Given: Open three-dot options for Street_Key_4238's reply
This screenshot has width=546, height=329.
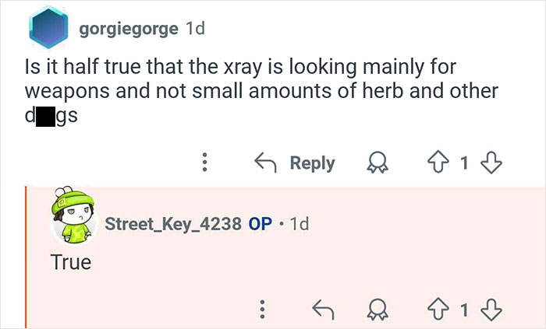Looking at the screenshot, I should coord(263,310).
